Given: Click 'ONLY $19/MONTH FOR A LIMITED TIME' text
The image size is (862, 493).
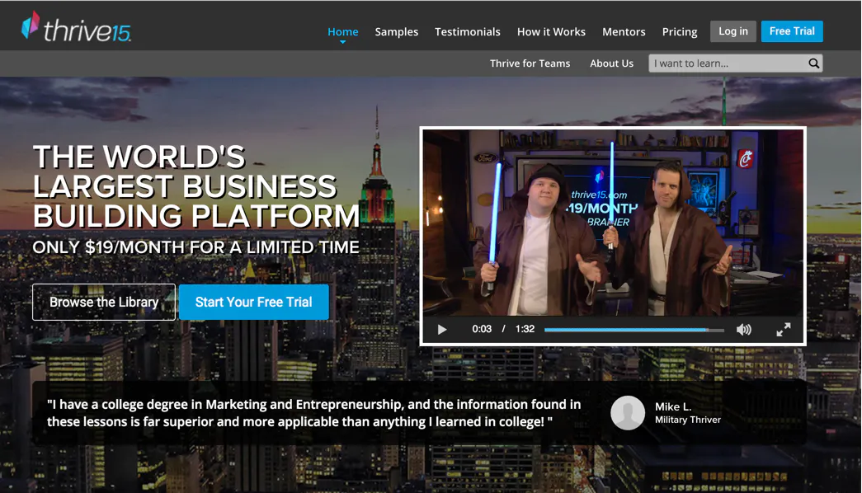Looking at the screenshot, I should 195,247.
